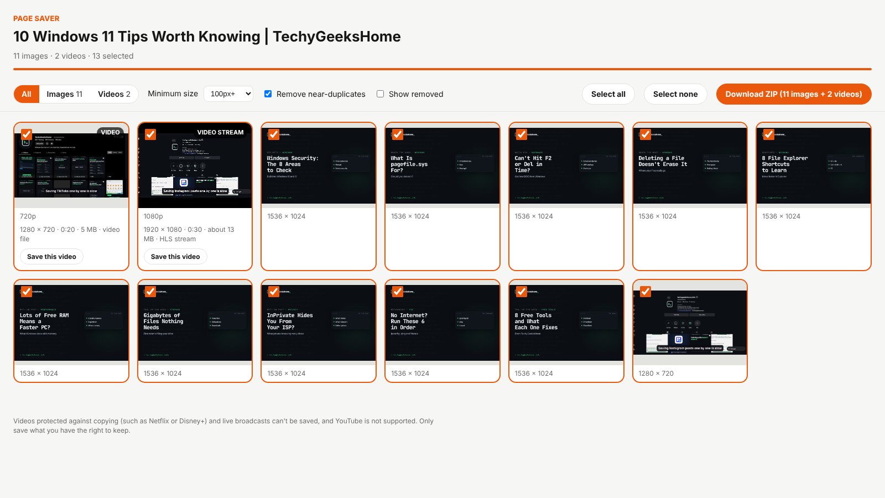Screen dimensions: 885x498
Task: Uncheck the 1280 × 720 Instagram image checkbox
Action: coord(645,292)
